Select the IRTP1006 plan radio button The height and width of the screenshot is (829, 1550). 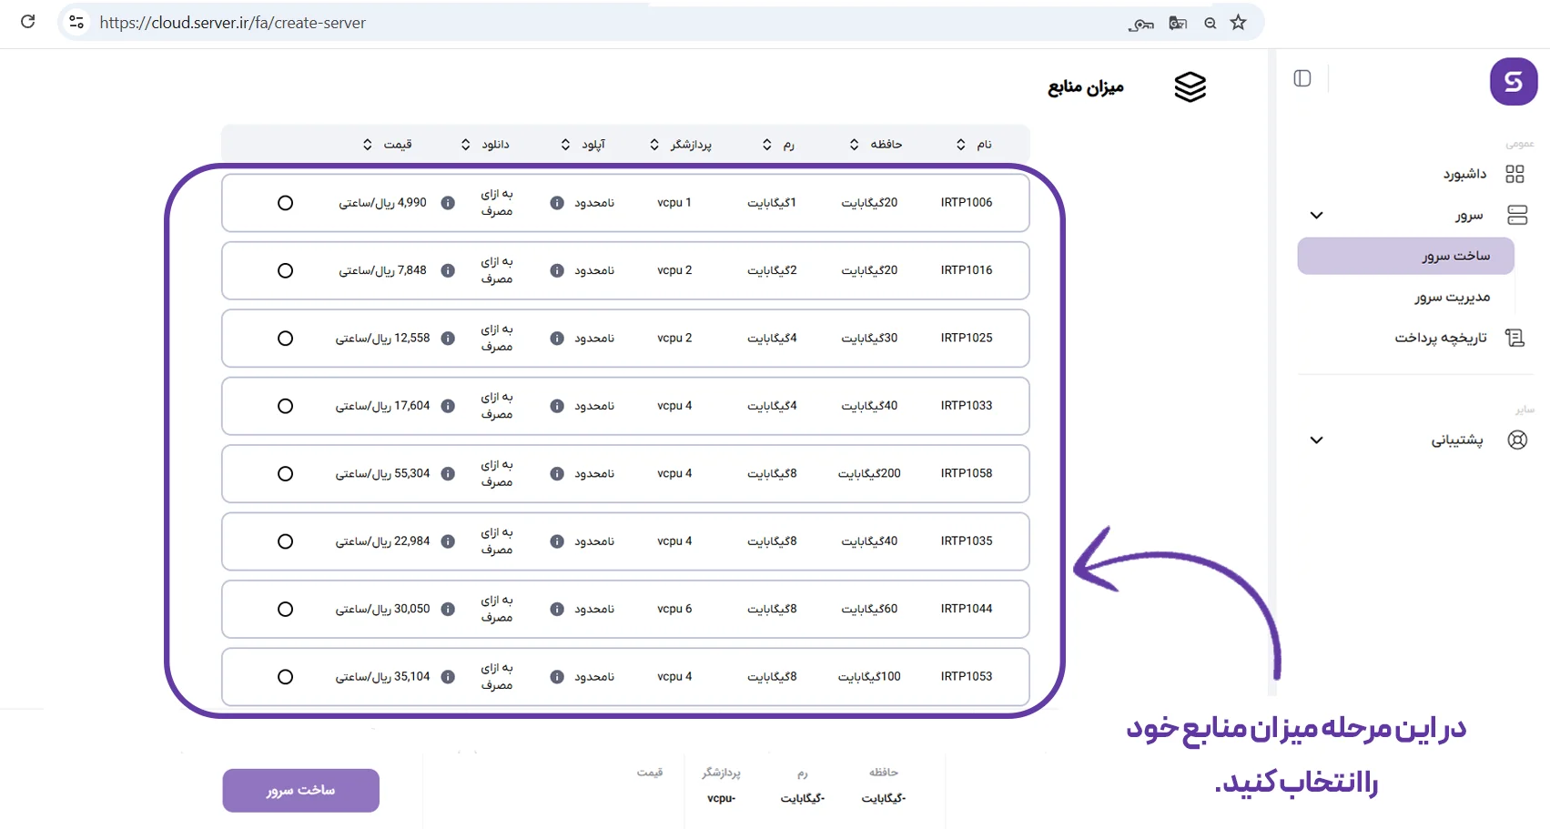pyautogui.click(x=285, y=203)
